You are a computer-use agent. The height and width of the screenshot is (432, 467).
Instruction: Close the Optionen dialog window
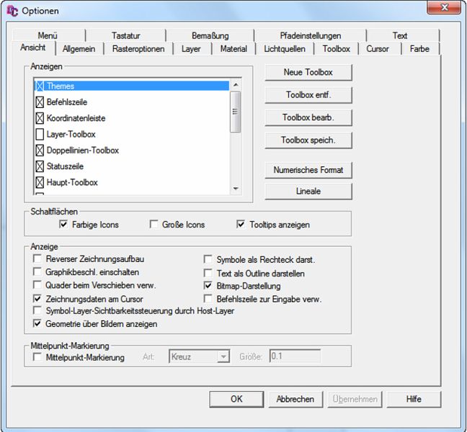tap(444, 9)
